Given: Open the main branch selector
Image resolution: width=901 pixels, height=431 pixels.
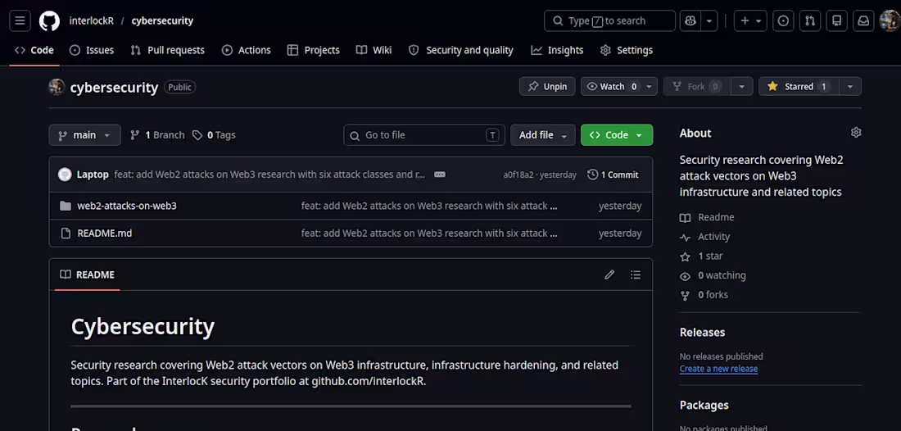Looking at the screenshot, I should pos(85,135).
